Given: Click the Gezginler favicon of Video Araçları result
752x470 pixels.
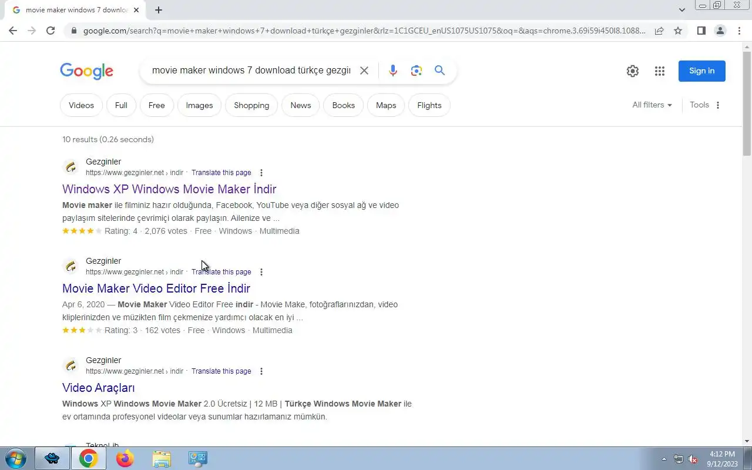Looking at the screenshot, I should [x=70, y=366].
